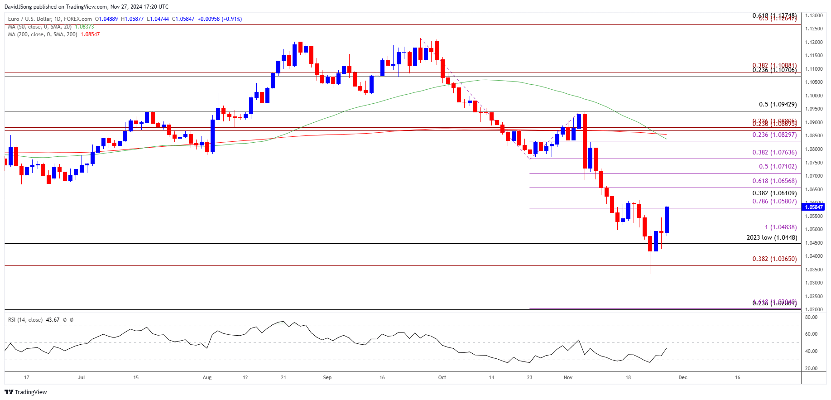Image resolution: width=831 pixels, height=400 pixels.
Task: Select the MA 200 indicator legend
Action: coord(54,34)
